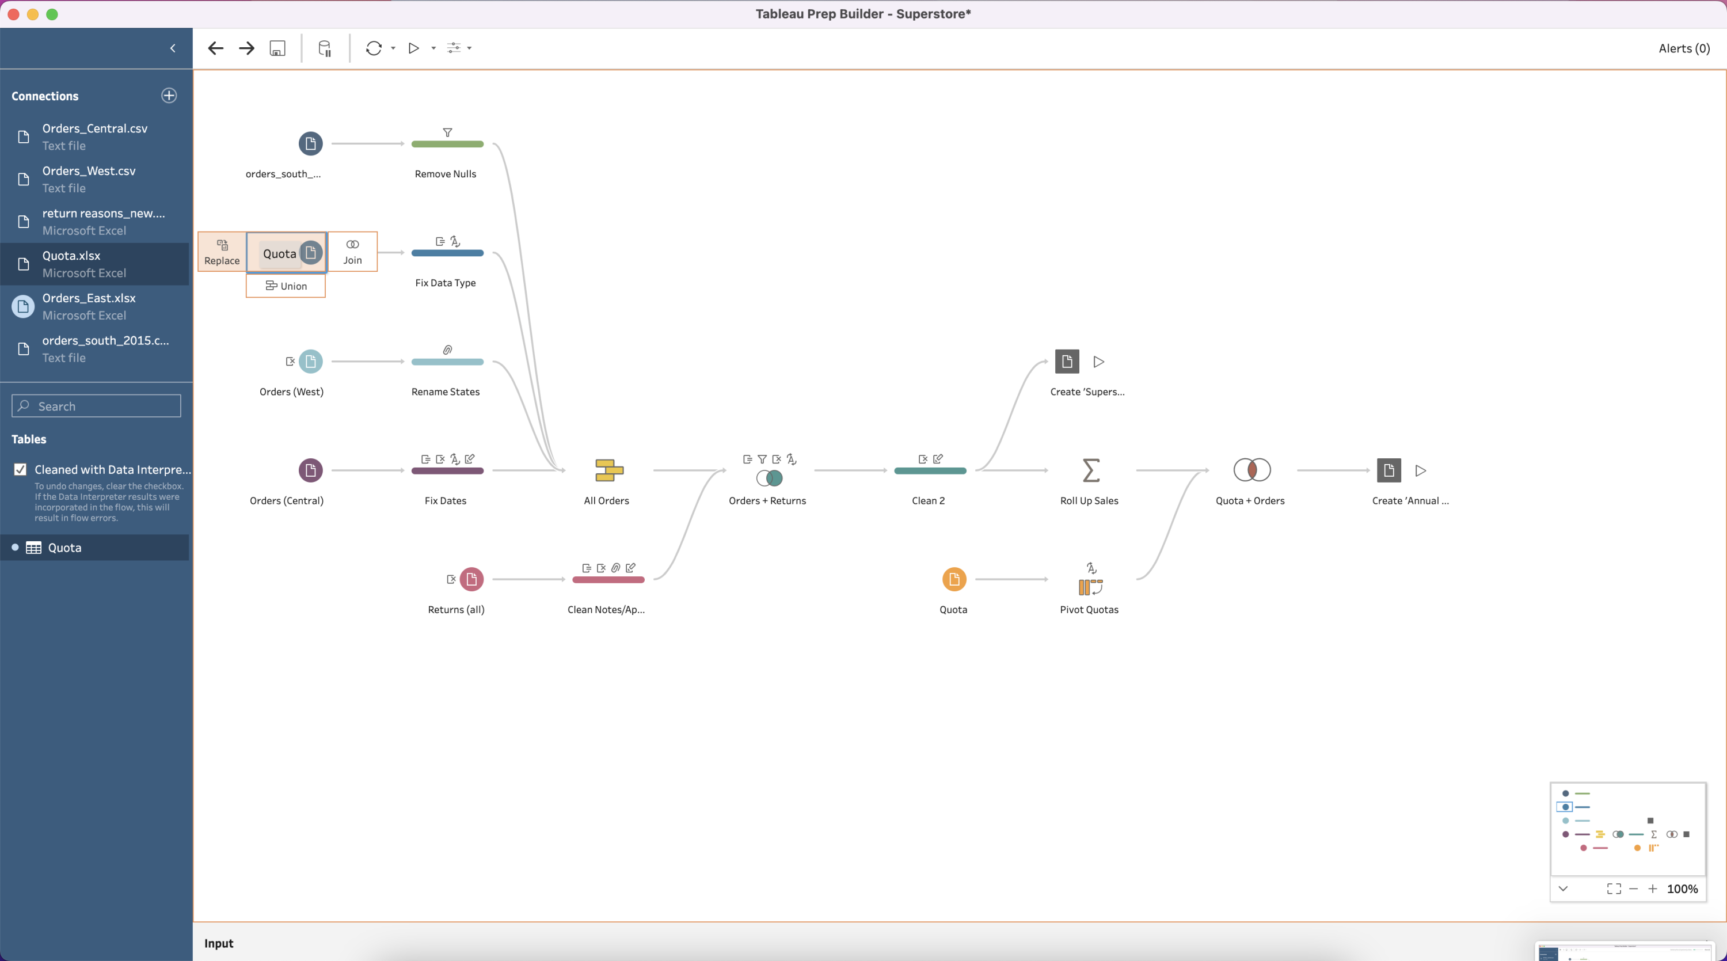Image resolution: width=1727 pixels, height=961 pixels.
Task: Click the Orders (West) input step icon
Action: pyautogui.click(x=310, y=362)
